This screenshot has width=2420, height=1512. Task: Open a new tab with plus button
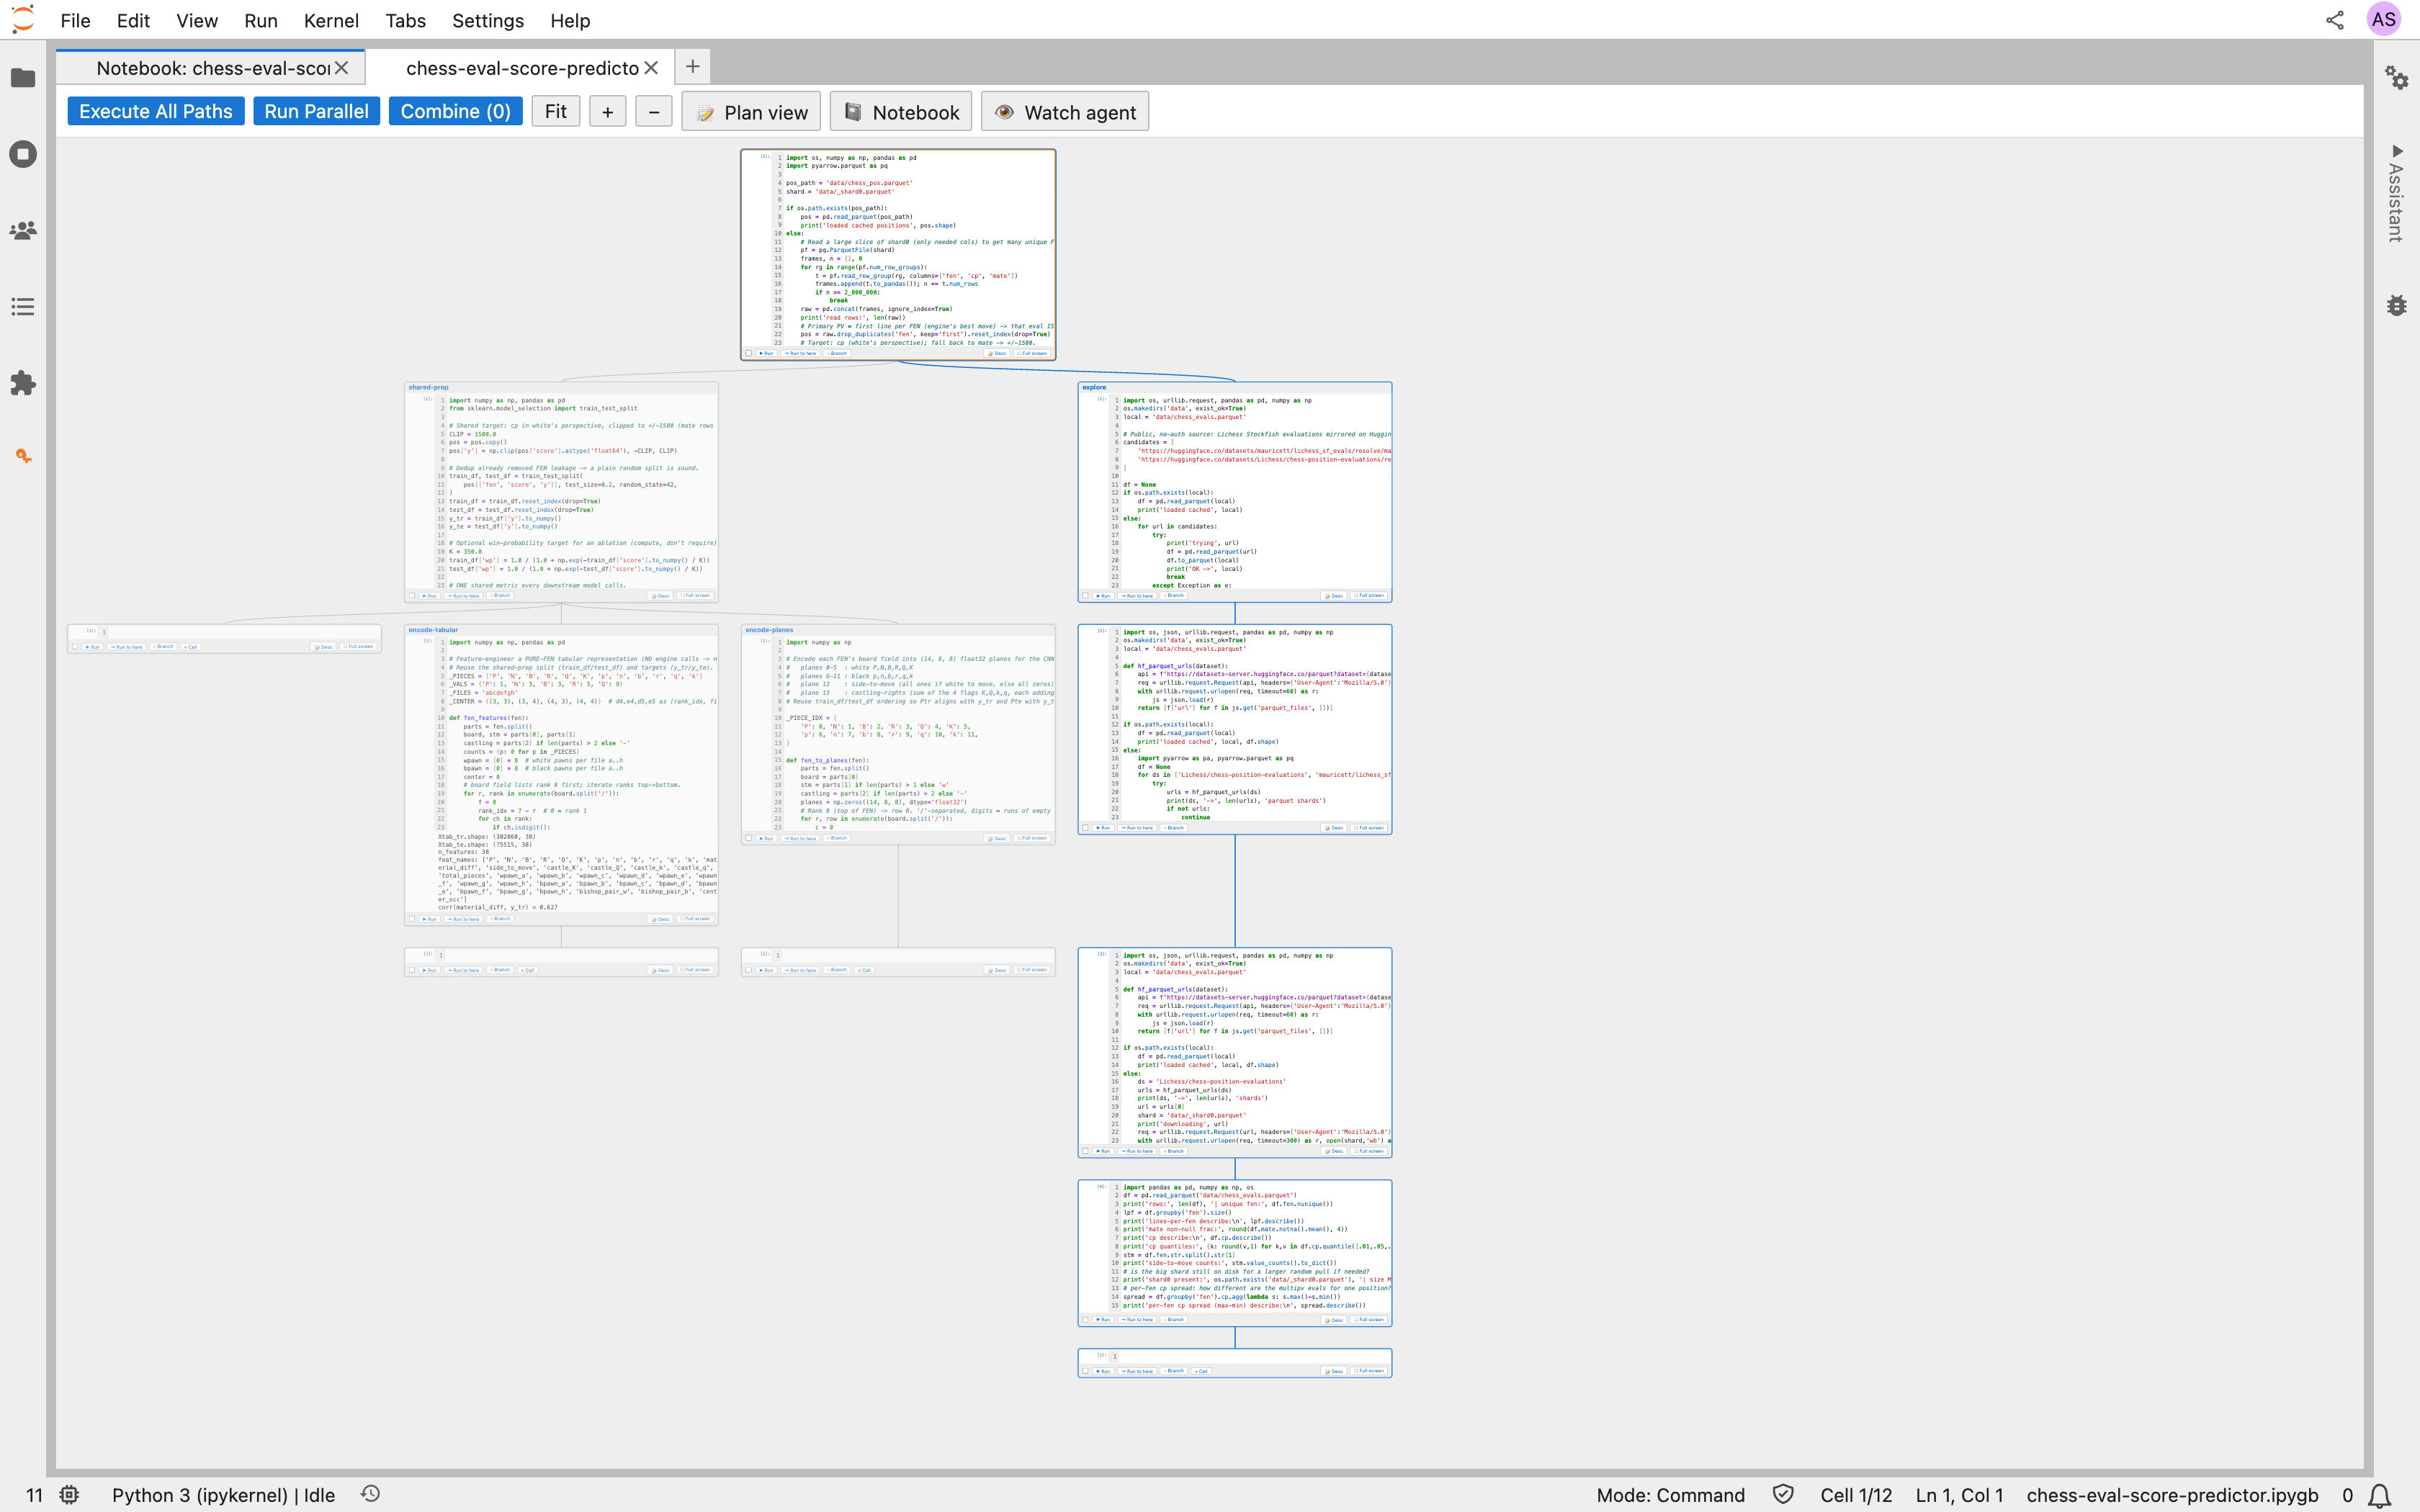(692, 67)
